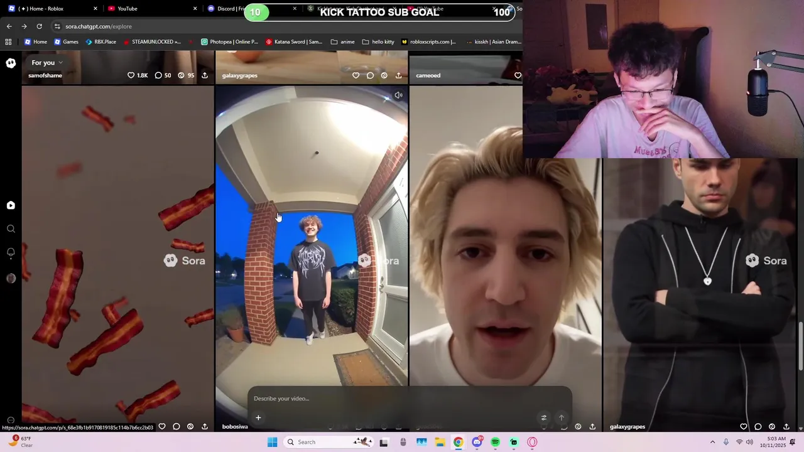Like the bottom-right galaxygrapes crossed-arms video
Viewport: 804px width, 452px height.
[x=744, y=426]
